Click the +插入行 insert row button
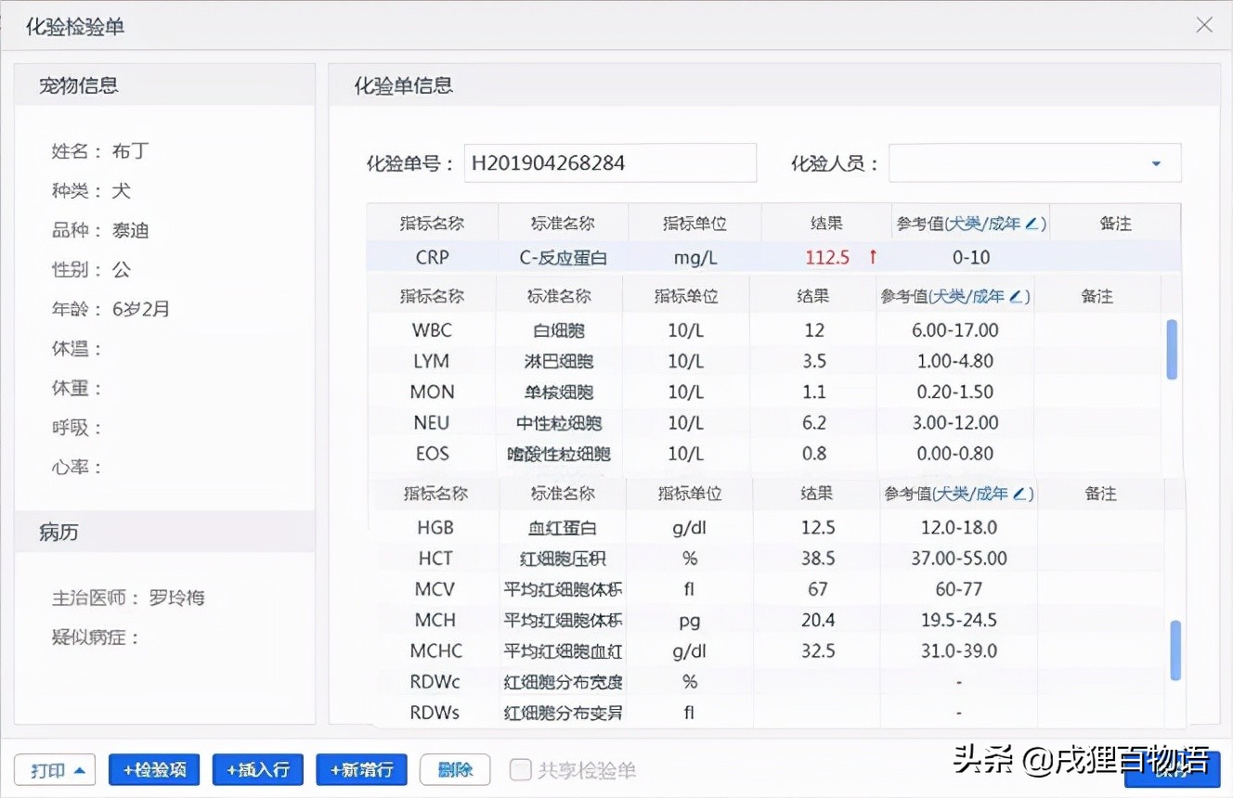Screen dimensions: 1233x798 click(257, 769)
